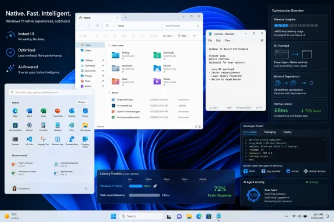Open Notepad settings gear icon
This screenshot has width=334, height=222.
coord(262,40)
